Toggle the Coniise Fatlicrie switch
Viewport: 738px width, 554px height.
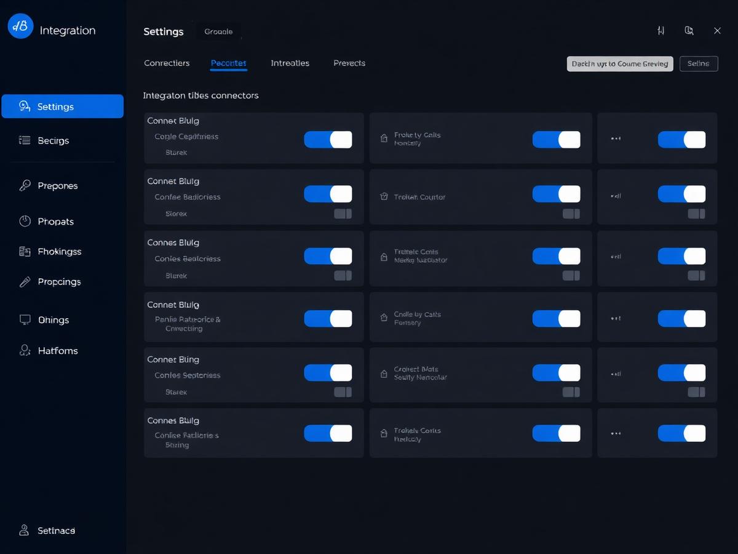pos(328,433)
